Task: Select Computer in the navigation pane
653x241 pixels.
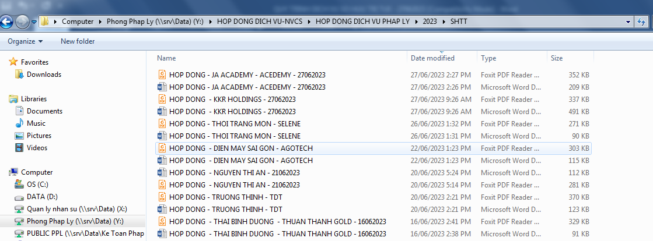Action: point(37,172)
